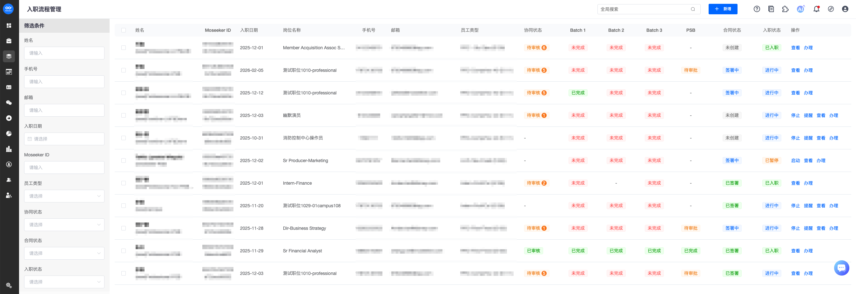This screenshot has width=856, height=294.
Task: Expand the 合同状态 filter dropdown
Action: pyautogui.click(x=64, y=253)
